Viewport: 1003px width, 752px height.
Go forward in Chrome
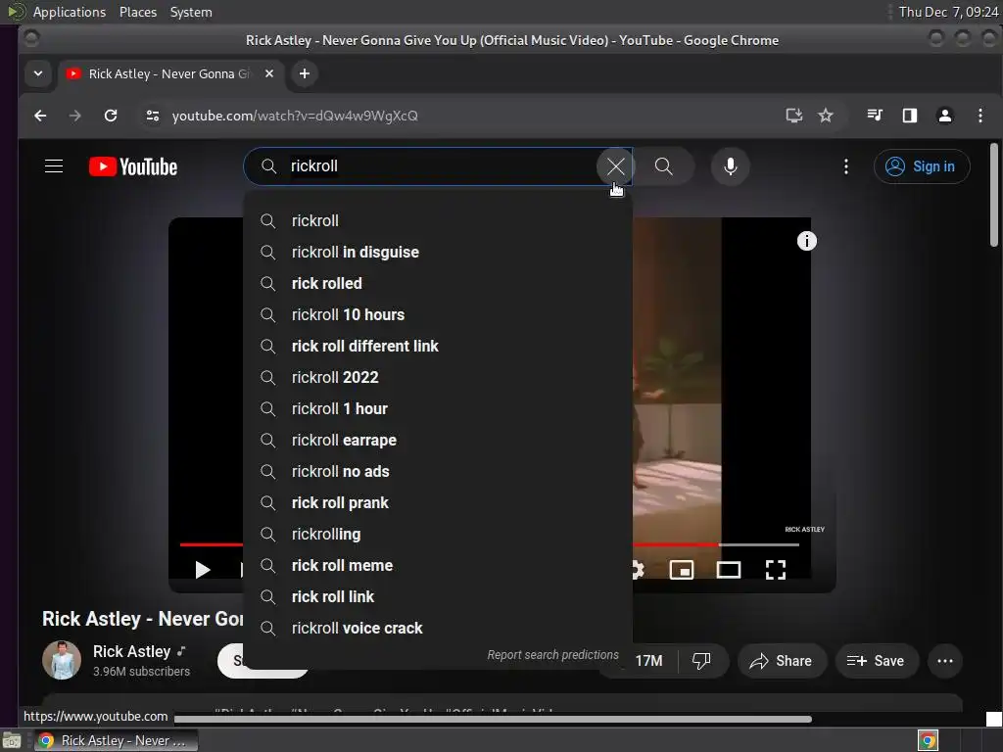pyautogui.click(x=74, y=116)
